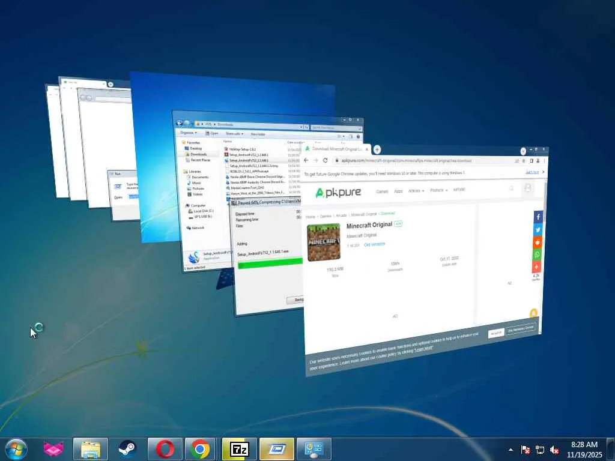Open a new tab in Chrome

coord(377,149)
